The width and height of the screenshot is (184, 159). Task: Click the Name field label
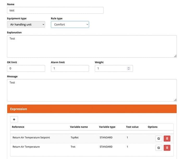coord(11,4)
